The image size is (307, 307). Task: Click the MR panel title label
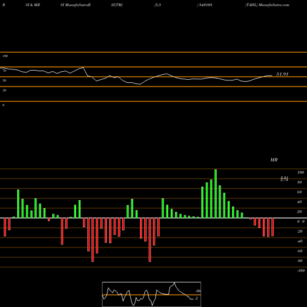click(274, 160)
